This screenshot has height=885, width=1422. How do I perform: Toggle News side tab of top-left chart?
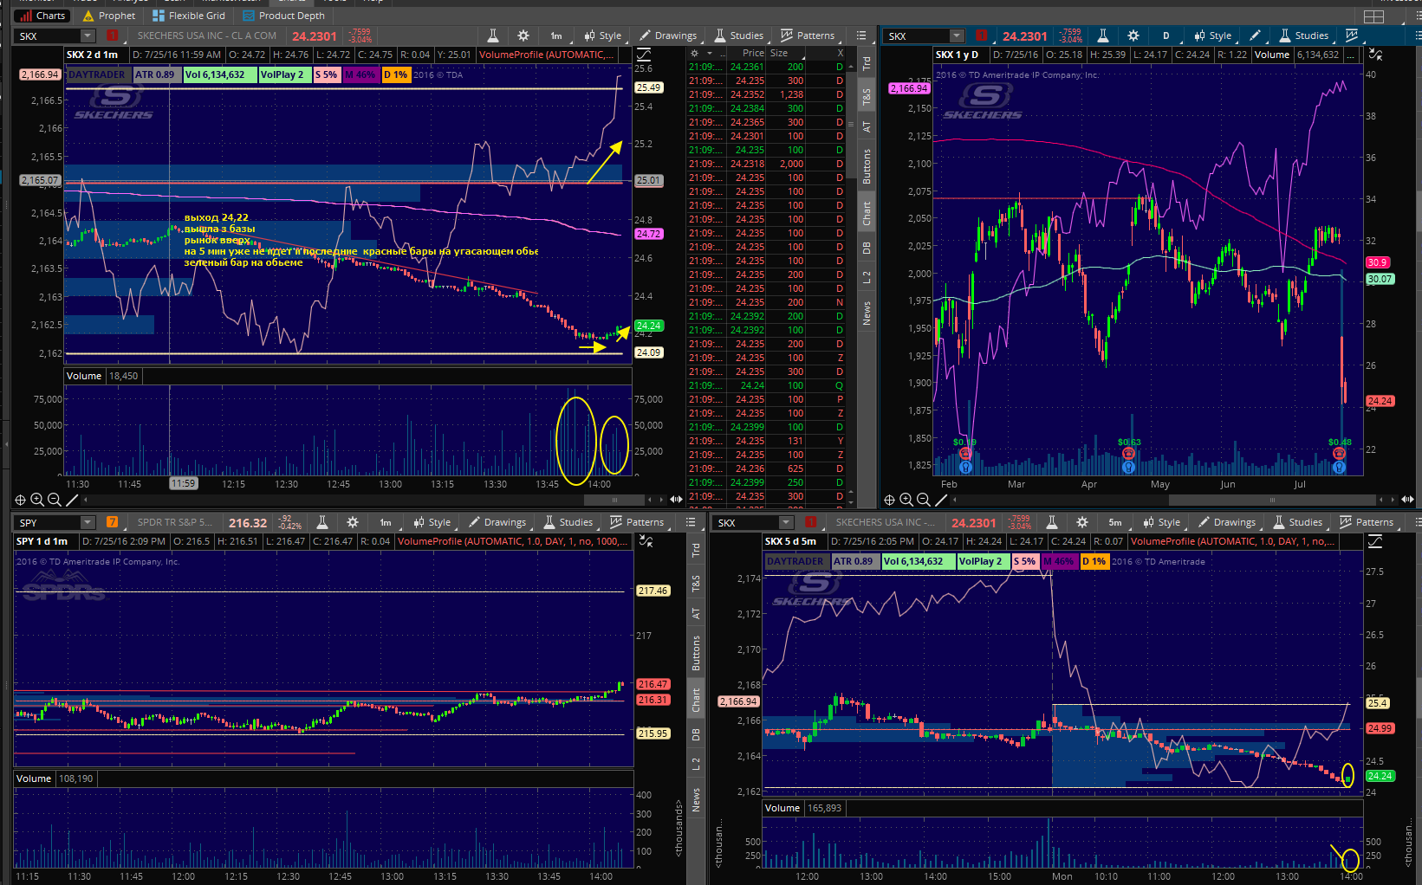[x=867, y=313]
